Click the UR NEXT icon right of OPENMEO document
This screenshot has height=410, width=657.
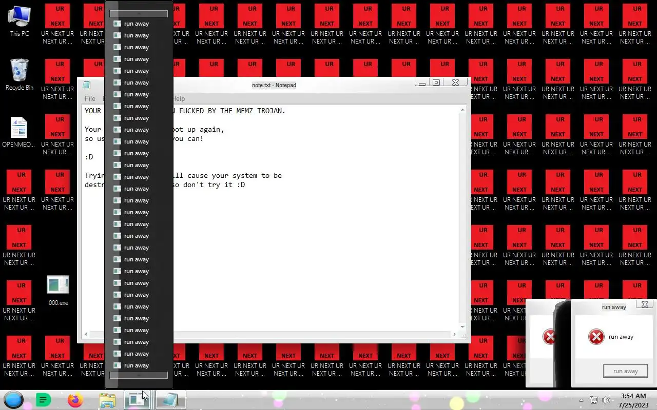(x=57, y=134)
